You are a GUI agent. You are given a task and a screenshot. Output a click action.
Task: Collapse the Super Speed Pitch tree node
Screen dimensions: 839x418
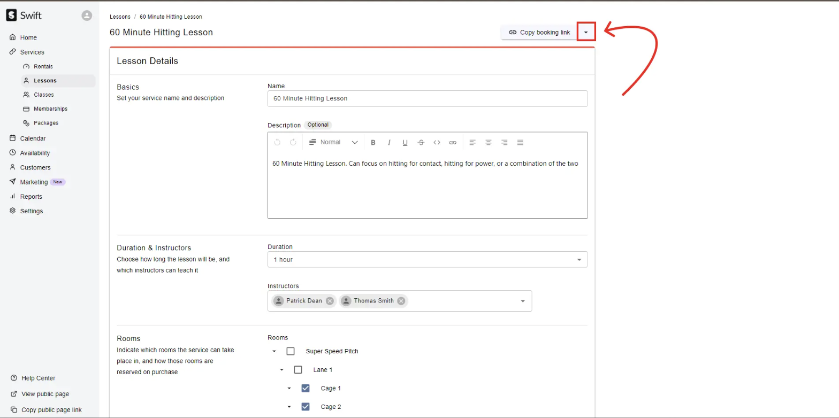274,351
